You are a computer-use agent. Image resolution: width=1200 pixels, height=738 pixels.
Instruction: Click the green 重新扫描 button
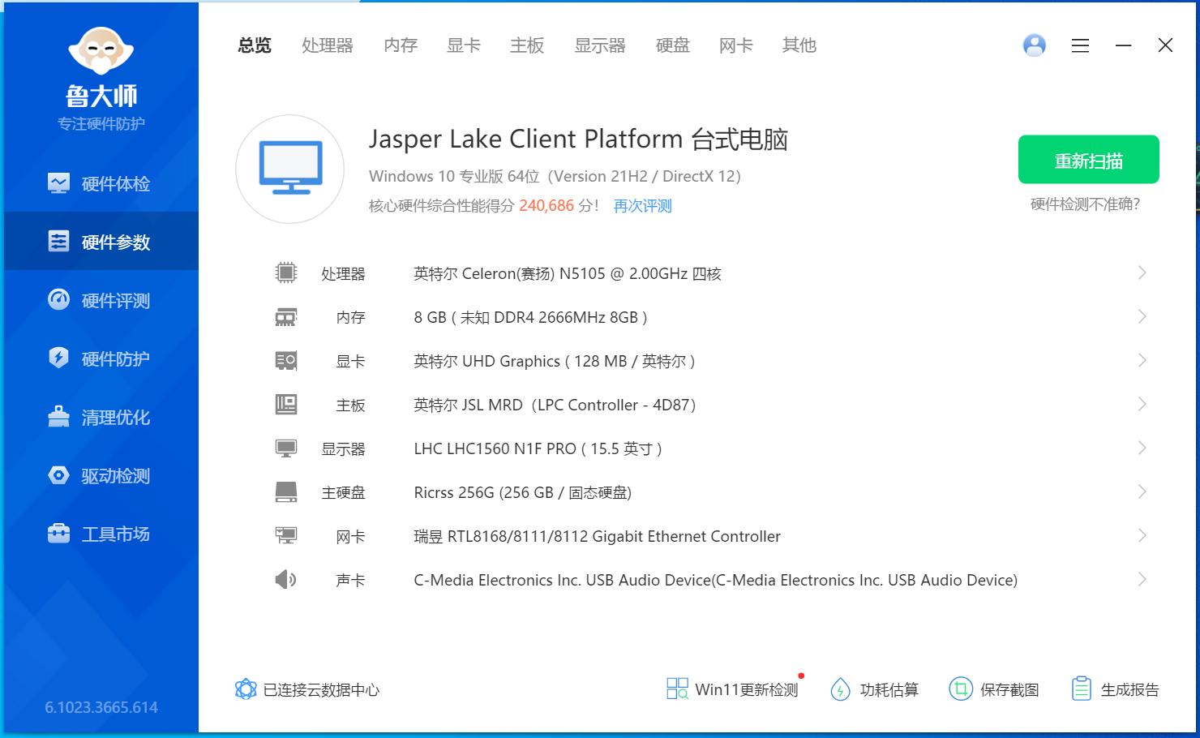[x=1088, y=161]
